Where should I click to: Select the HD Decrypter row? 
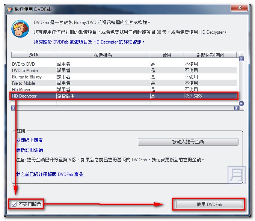click(124, 96)
